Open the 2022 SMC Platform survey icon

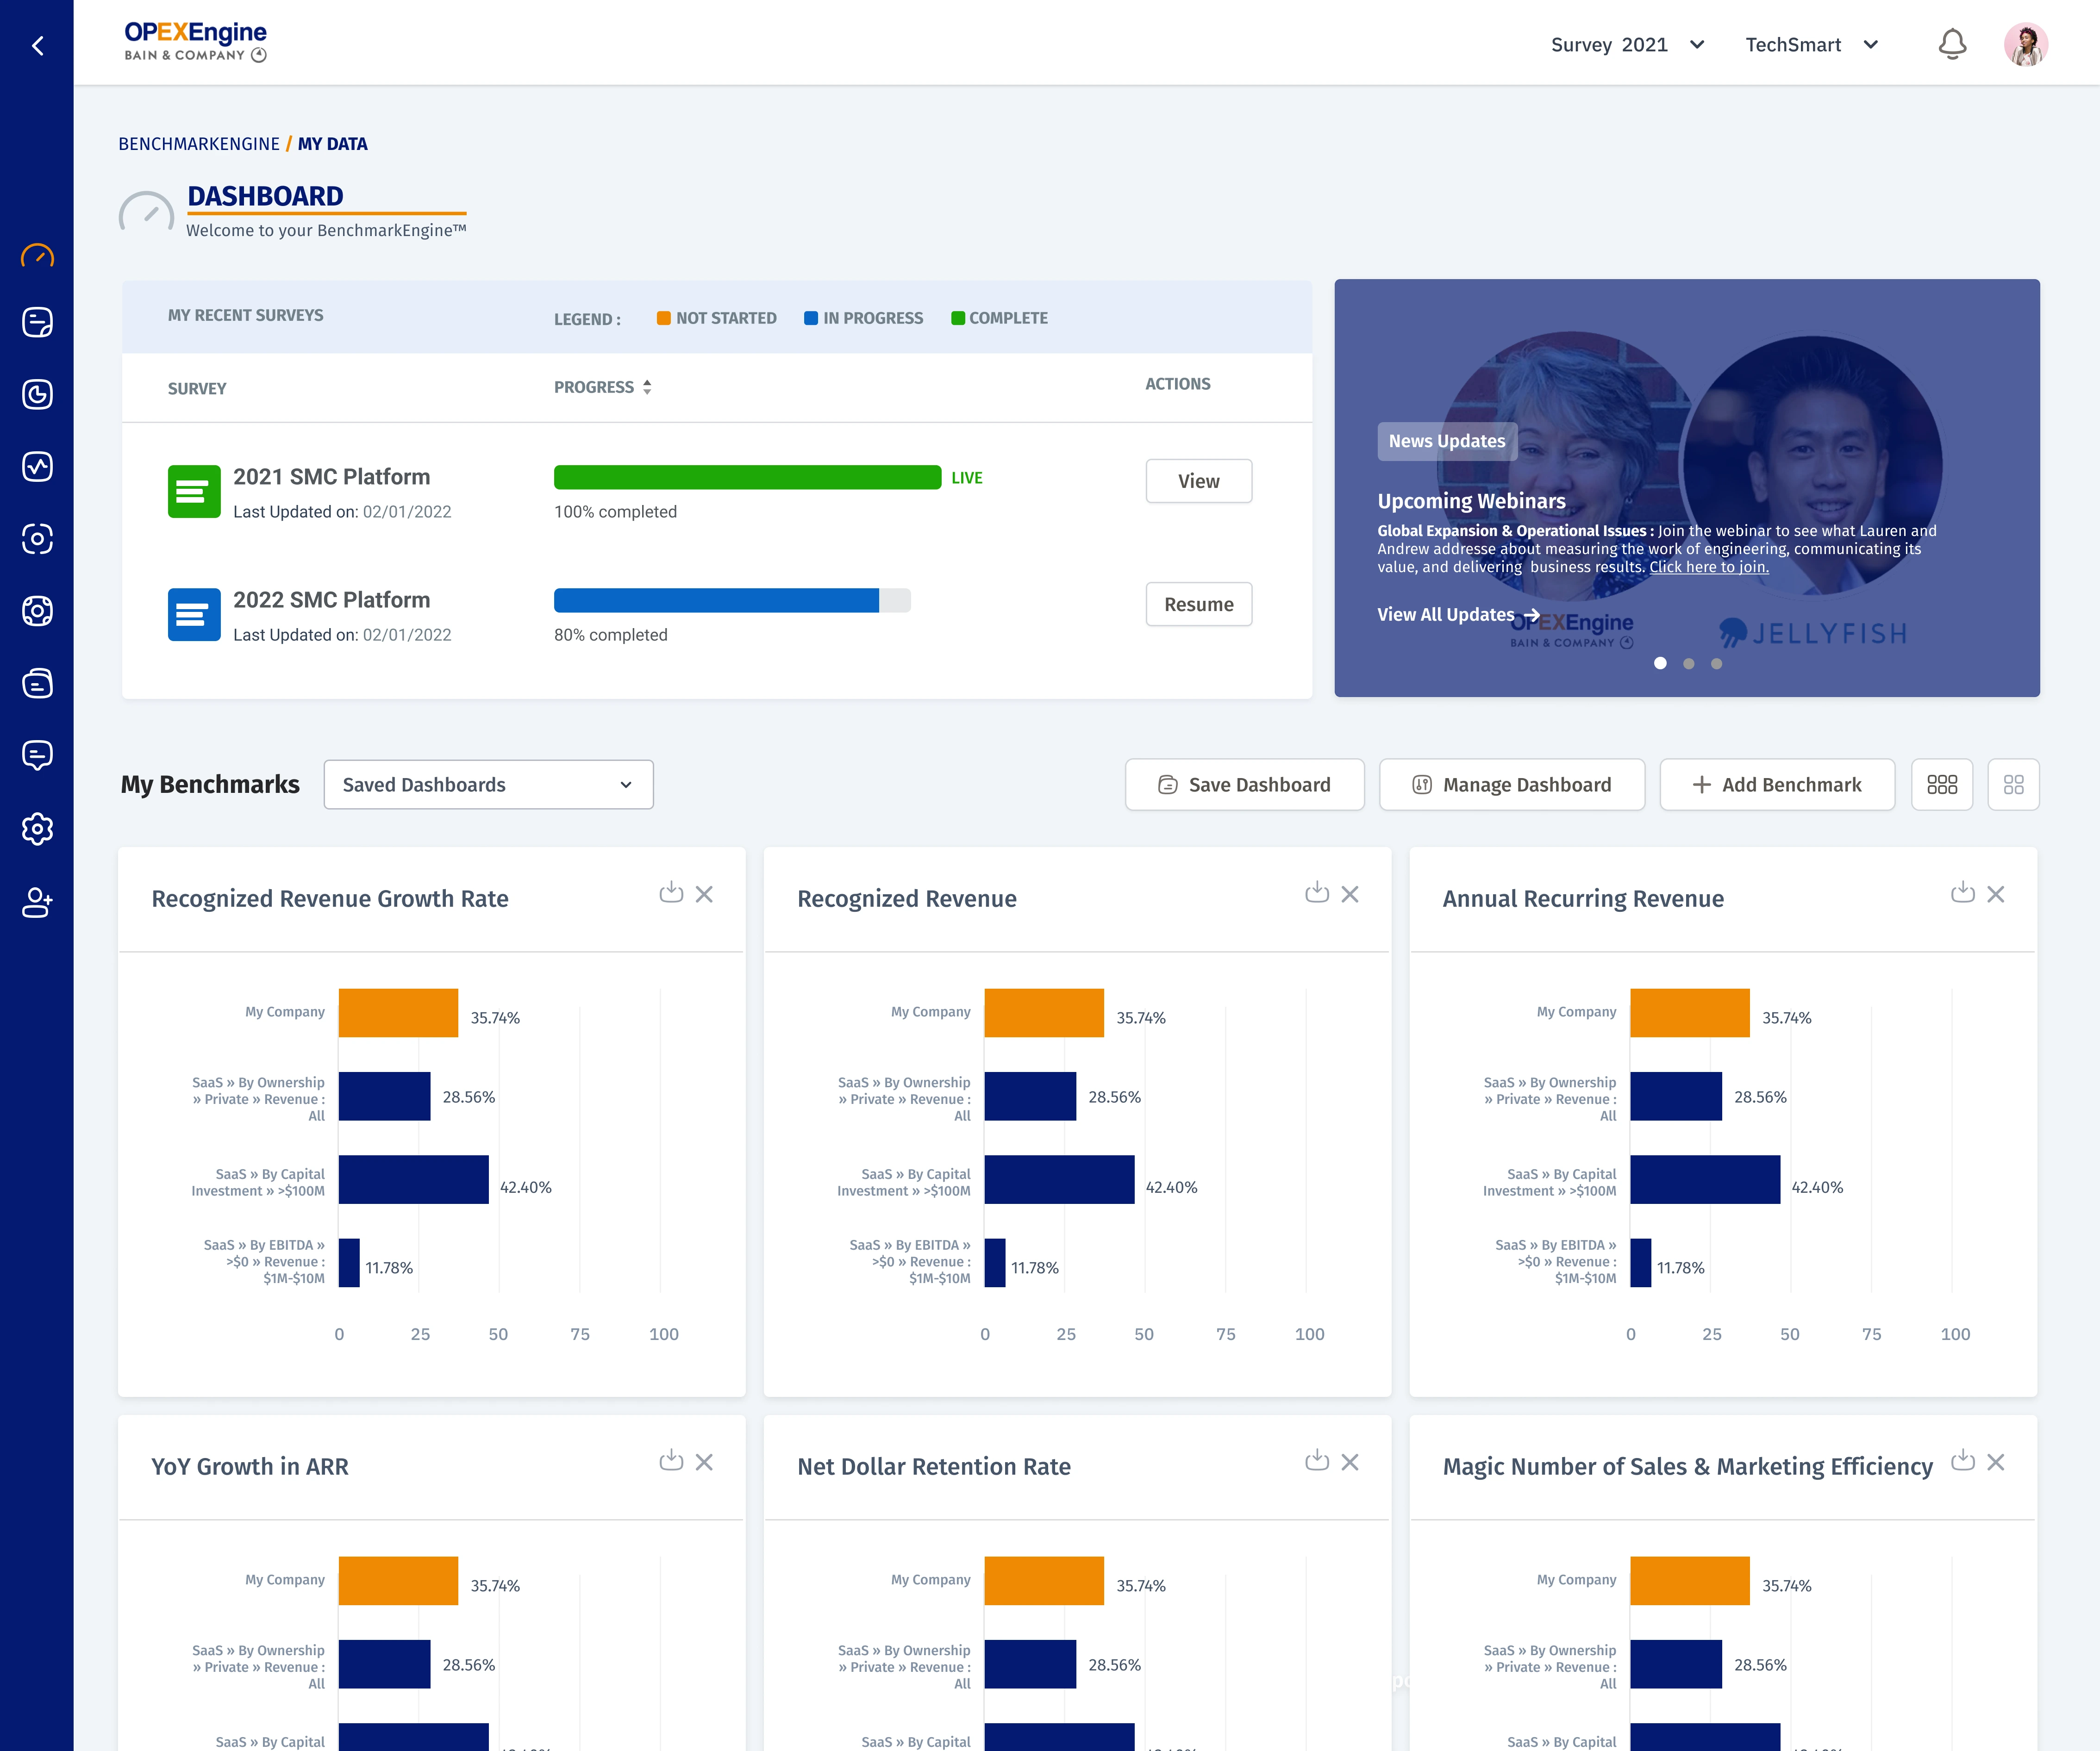(x=194, y=614)
